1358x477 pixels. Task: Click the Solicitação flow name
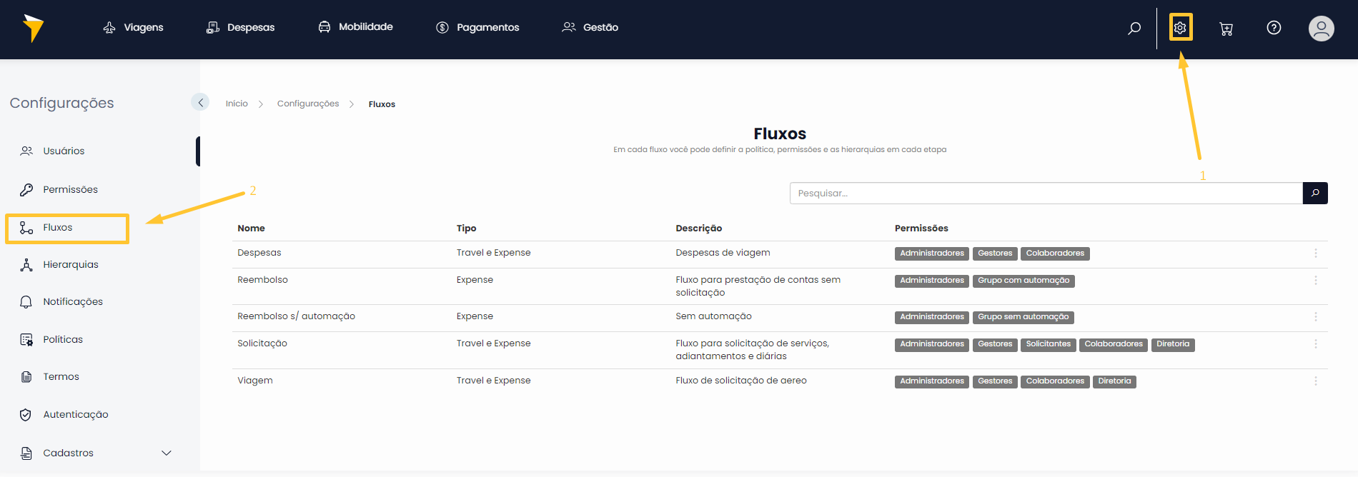coord(262,343)
